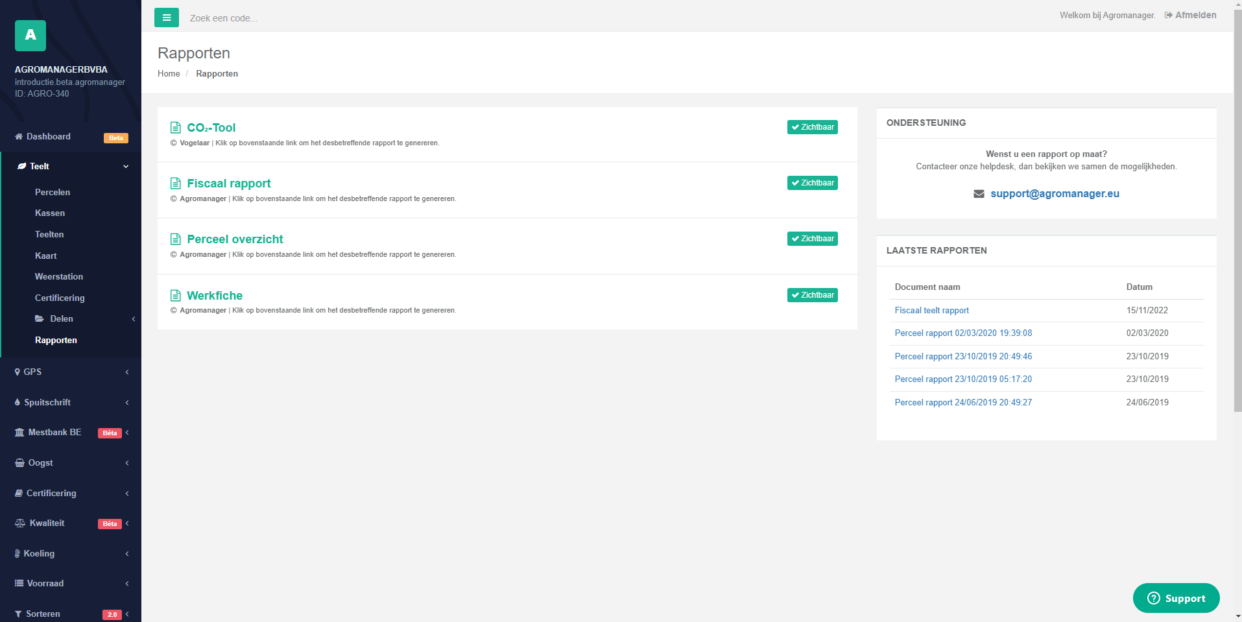
Task: Click the Voorraad list icon
Action: (x=19, y=584)
